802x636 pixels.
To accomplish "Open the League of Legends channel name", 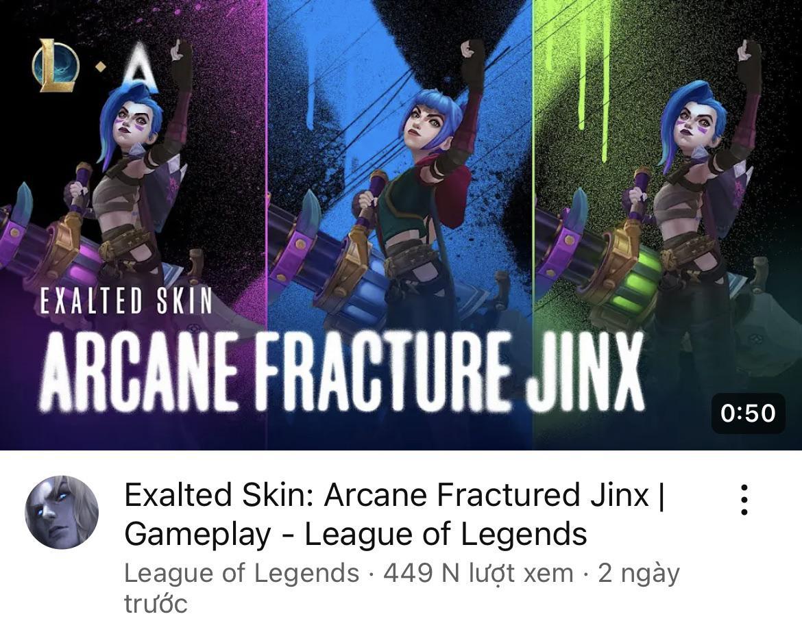I will click(241, 572).
